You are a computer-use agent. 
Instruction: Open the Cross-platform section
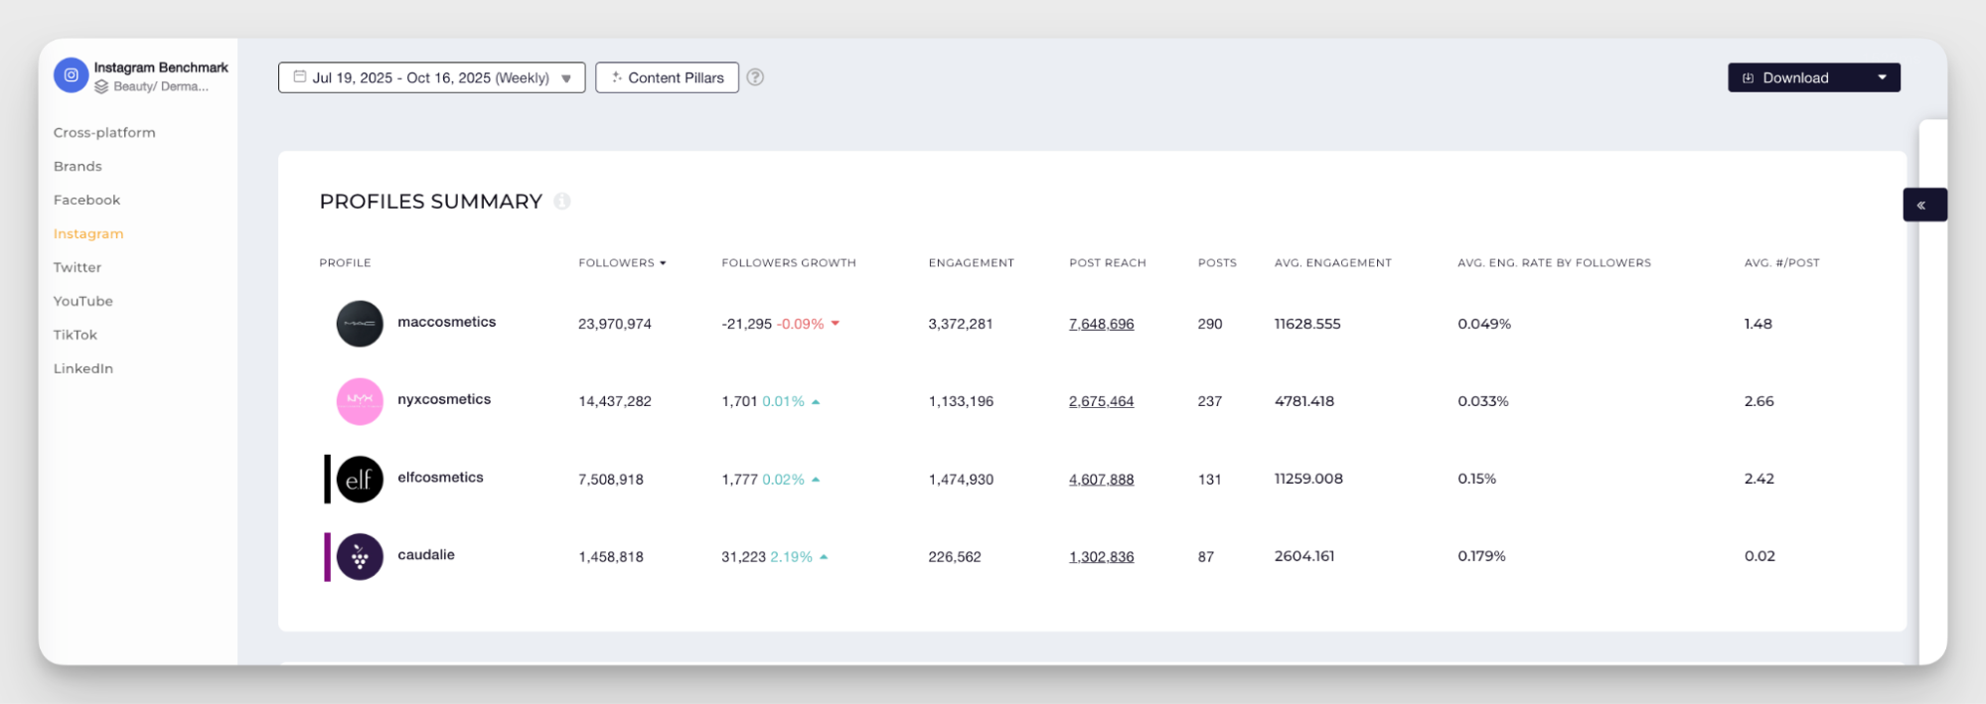pyautogui.click(x=104, y=132)
